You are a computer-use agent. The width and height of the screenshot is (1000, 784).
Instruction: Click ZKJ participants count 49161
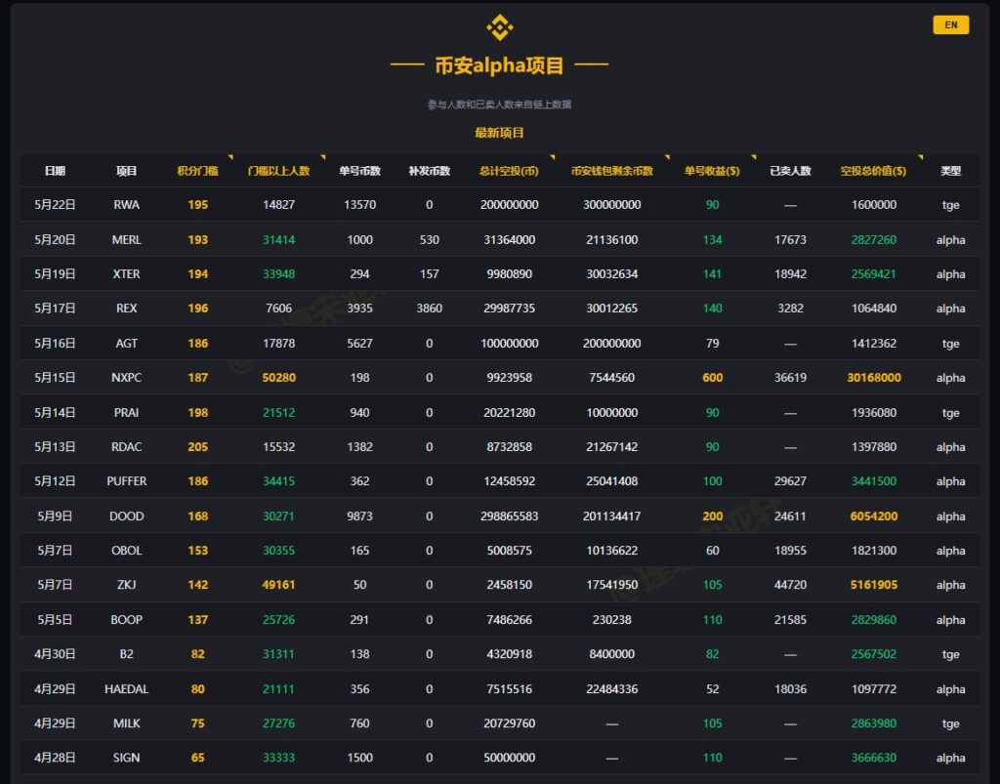point(278,585)
